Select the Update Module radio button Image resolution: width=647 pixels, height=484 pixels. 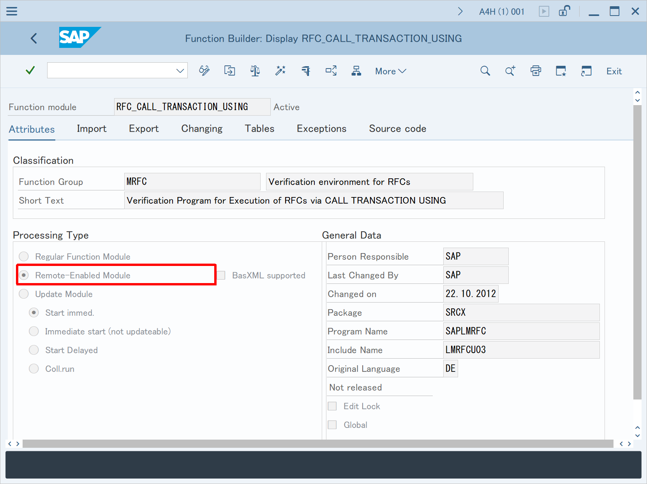tap(24, 294)
